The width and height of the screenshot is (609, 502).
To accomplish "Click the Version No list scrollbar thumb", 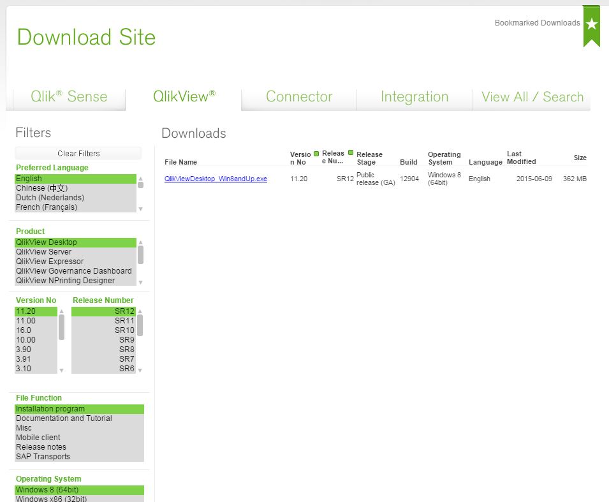I will 61,327.
